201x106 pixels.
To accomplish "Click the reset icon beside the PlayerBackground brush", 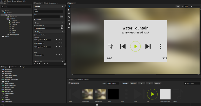I will (x=62, y=28).
